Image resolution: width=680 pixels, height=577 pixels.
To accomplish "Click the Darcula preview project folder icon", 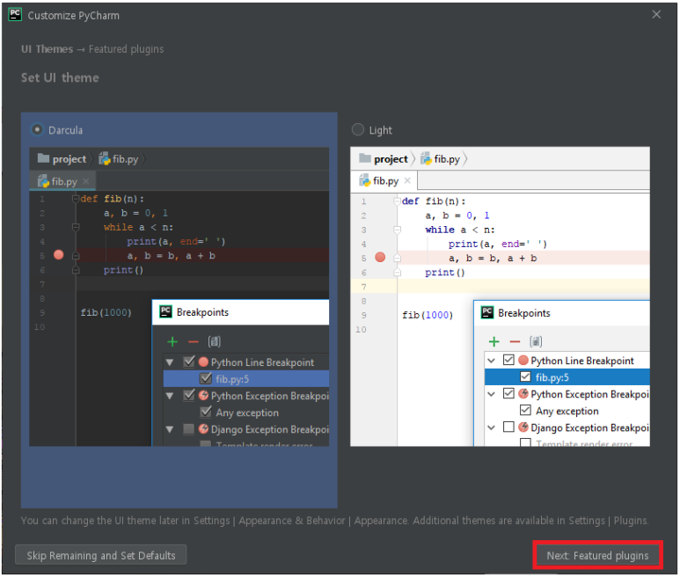I will (x=43, y=158).
